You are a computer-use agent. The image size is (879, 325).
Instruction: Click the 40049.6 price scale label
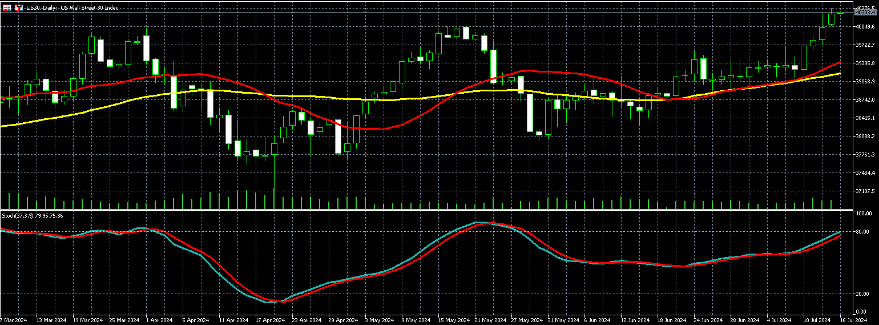click(865, 26)
